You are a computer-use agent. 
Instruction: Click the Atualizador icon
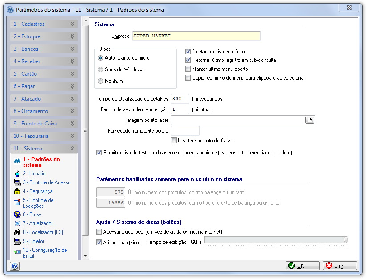pyautogui.click(x=17, y=223)
